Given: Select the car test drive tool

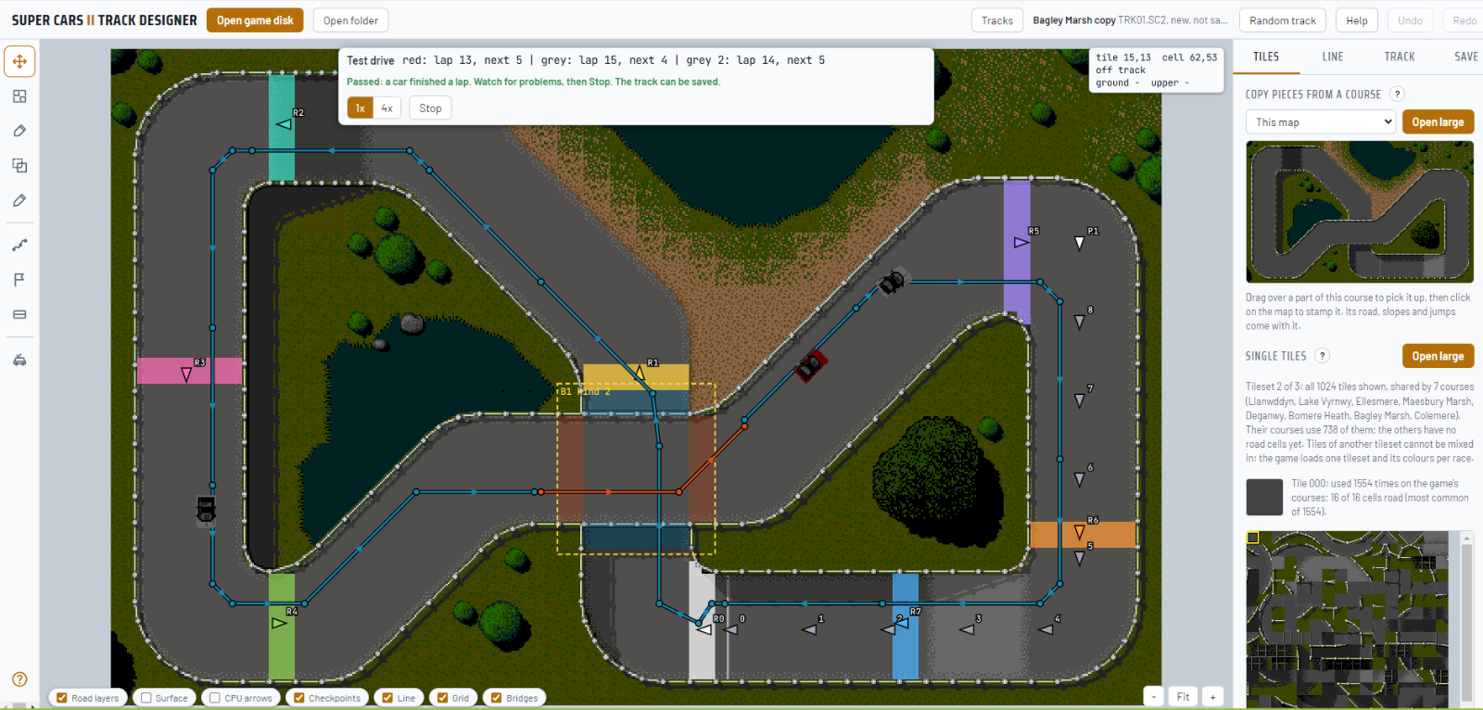Looking at the screenshot, I should (19, 360).
